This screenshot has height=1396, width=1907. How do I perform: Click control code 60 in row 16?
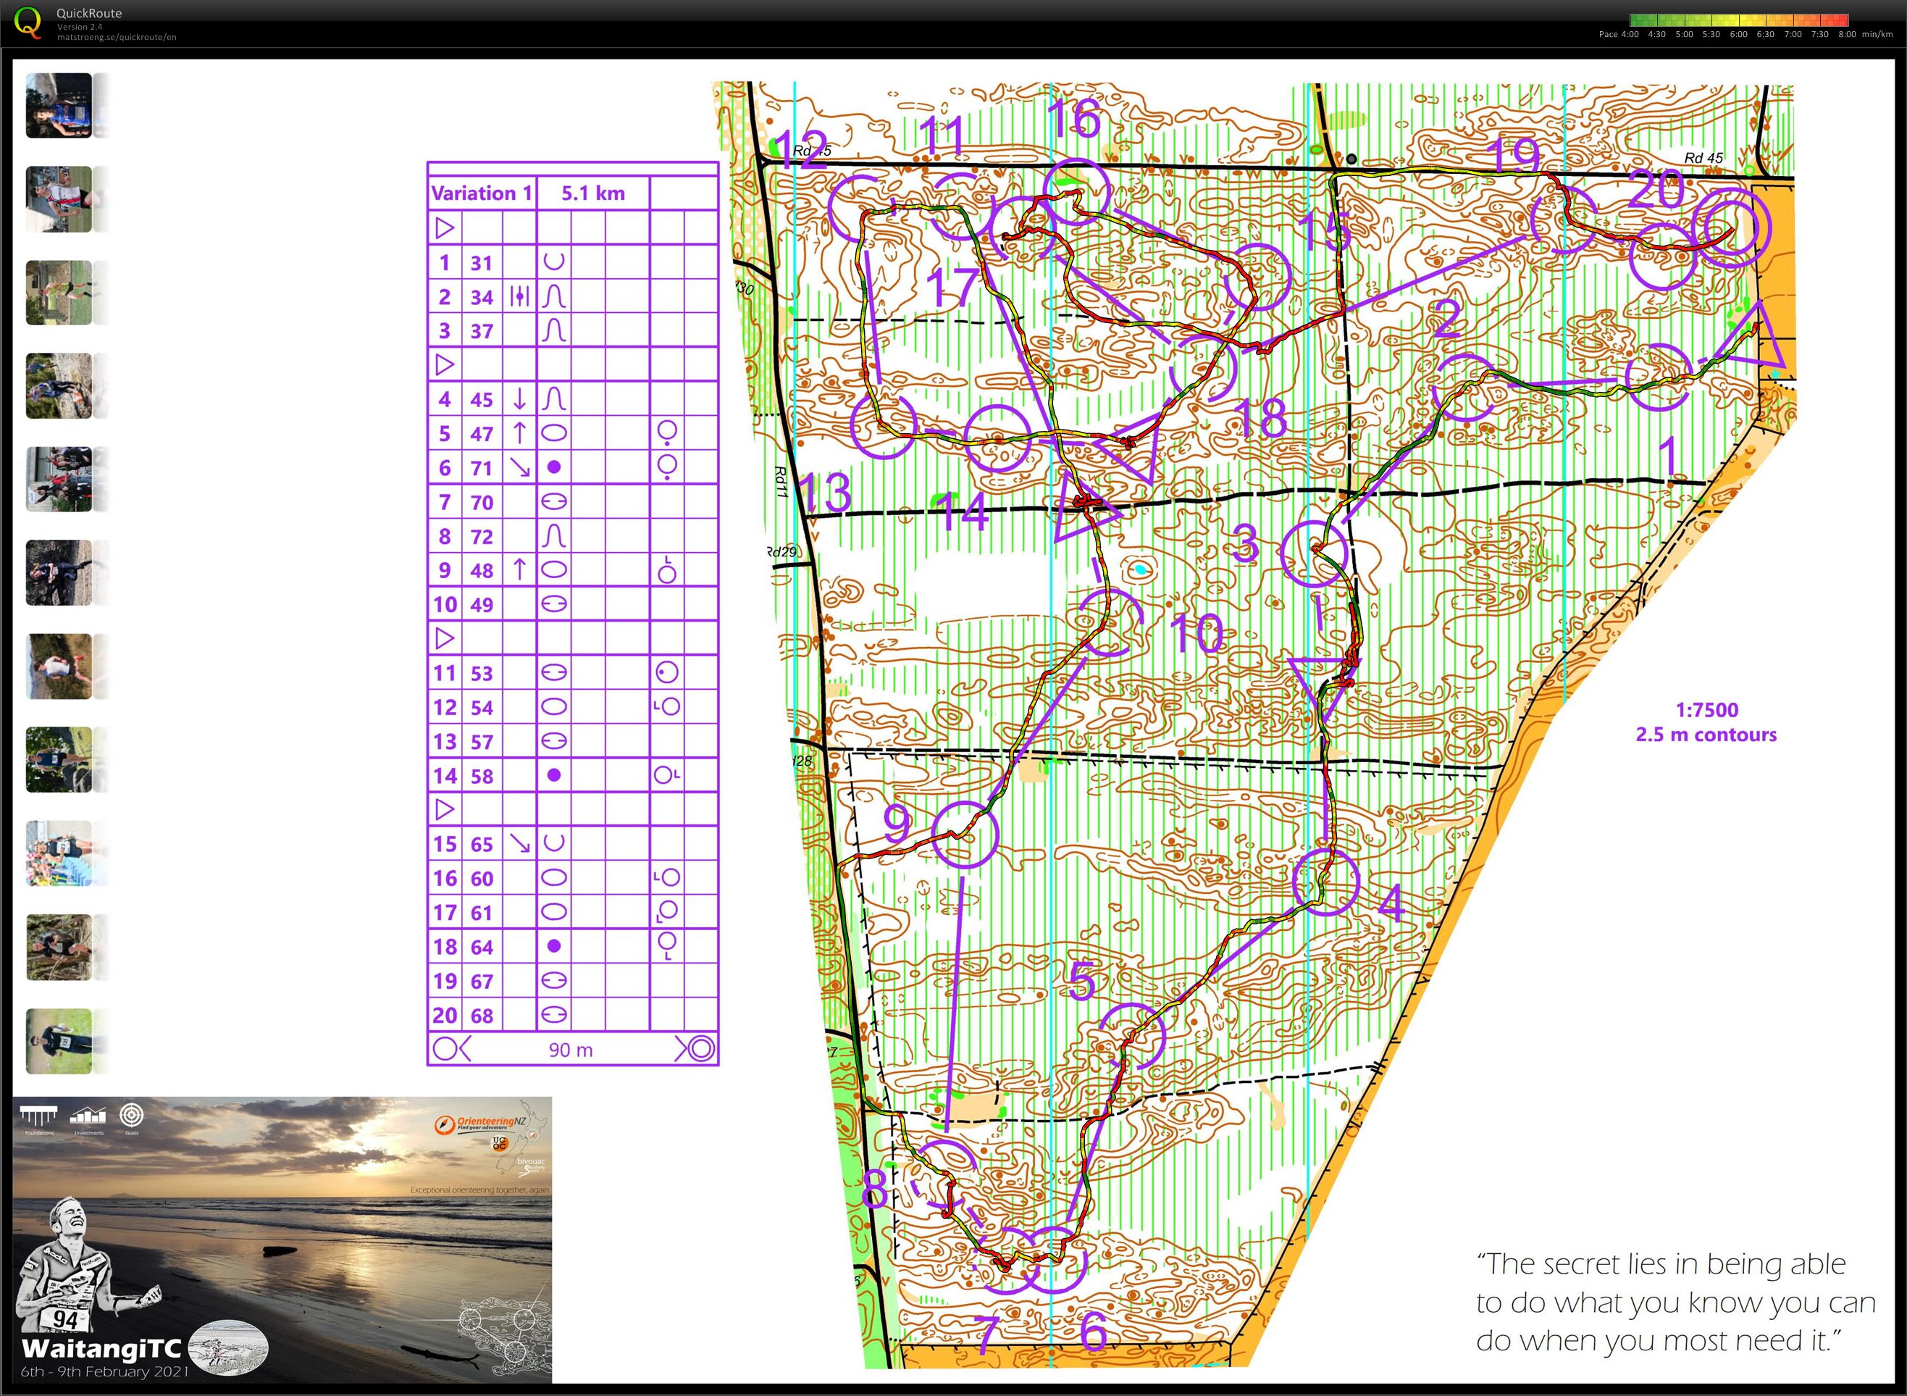pyautogui.click(x=482, y=878)
